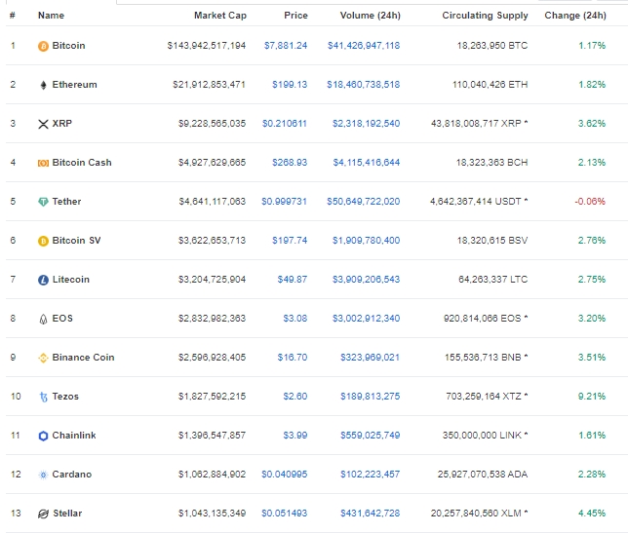
Task: Click Bitcoin Cash price $268.93
Action: (x=290, y=163)
